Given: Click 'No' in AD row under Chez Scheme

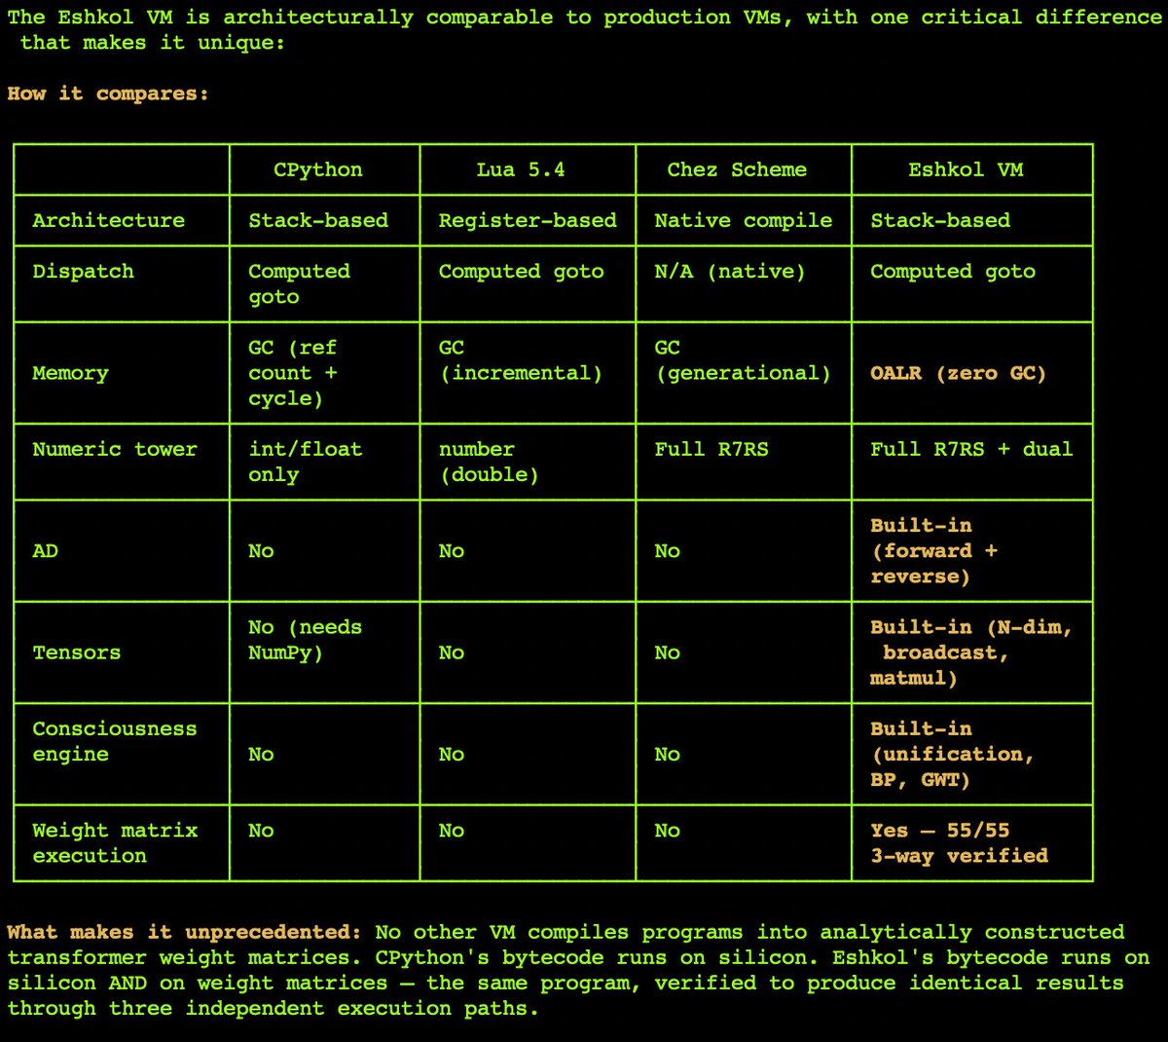Looking at the screenshot, I should pyautogui.click(x=667, y=551).
